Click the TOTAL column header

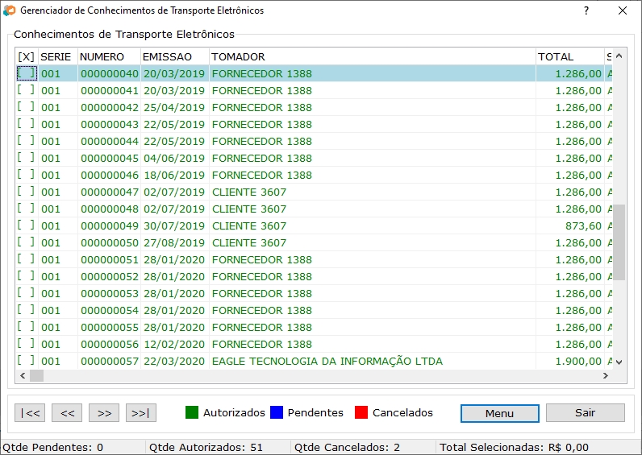[570, 56]
